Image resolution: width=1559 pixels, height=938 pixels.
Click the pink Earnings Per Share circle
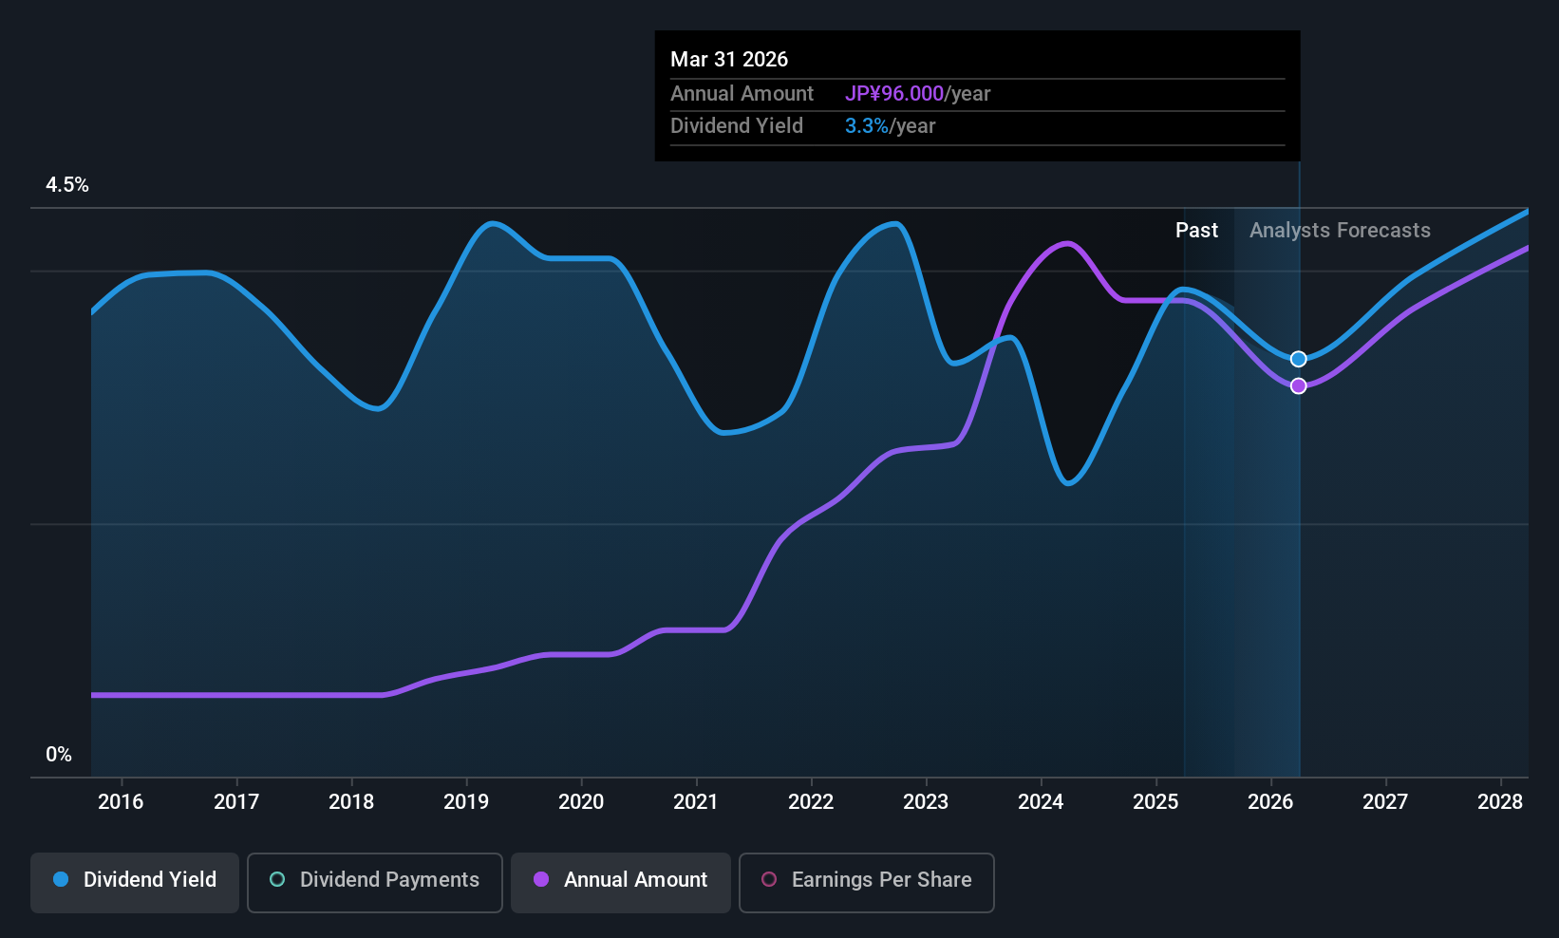769,879
